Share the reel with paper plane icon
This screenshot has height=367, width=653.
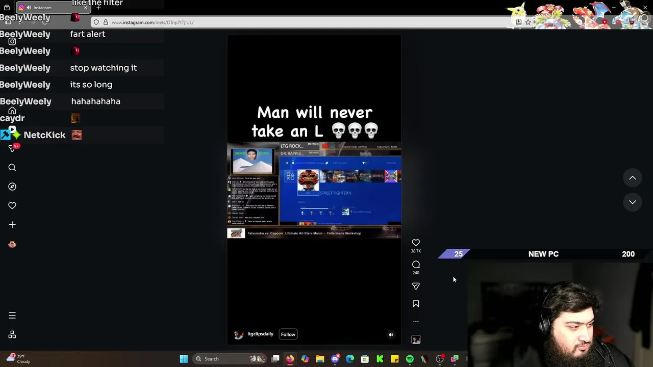click(x=416, y=286)
